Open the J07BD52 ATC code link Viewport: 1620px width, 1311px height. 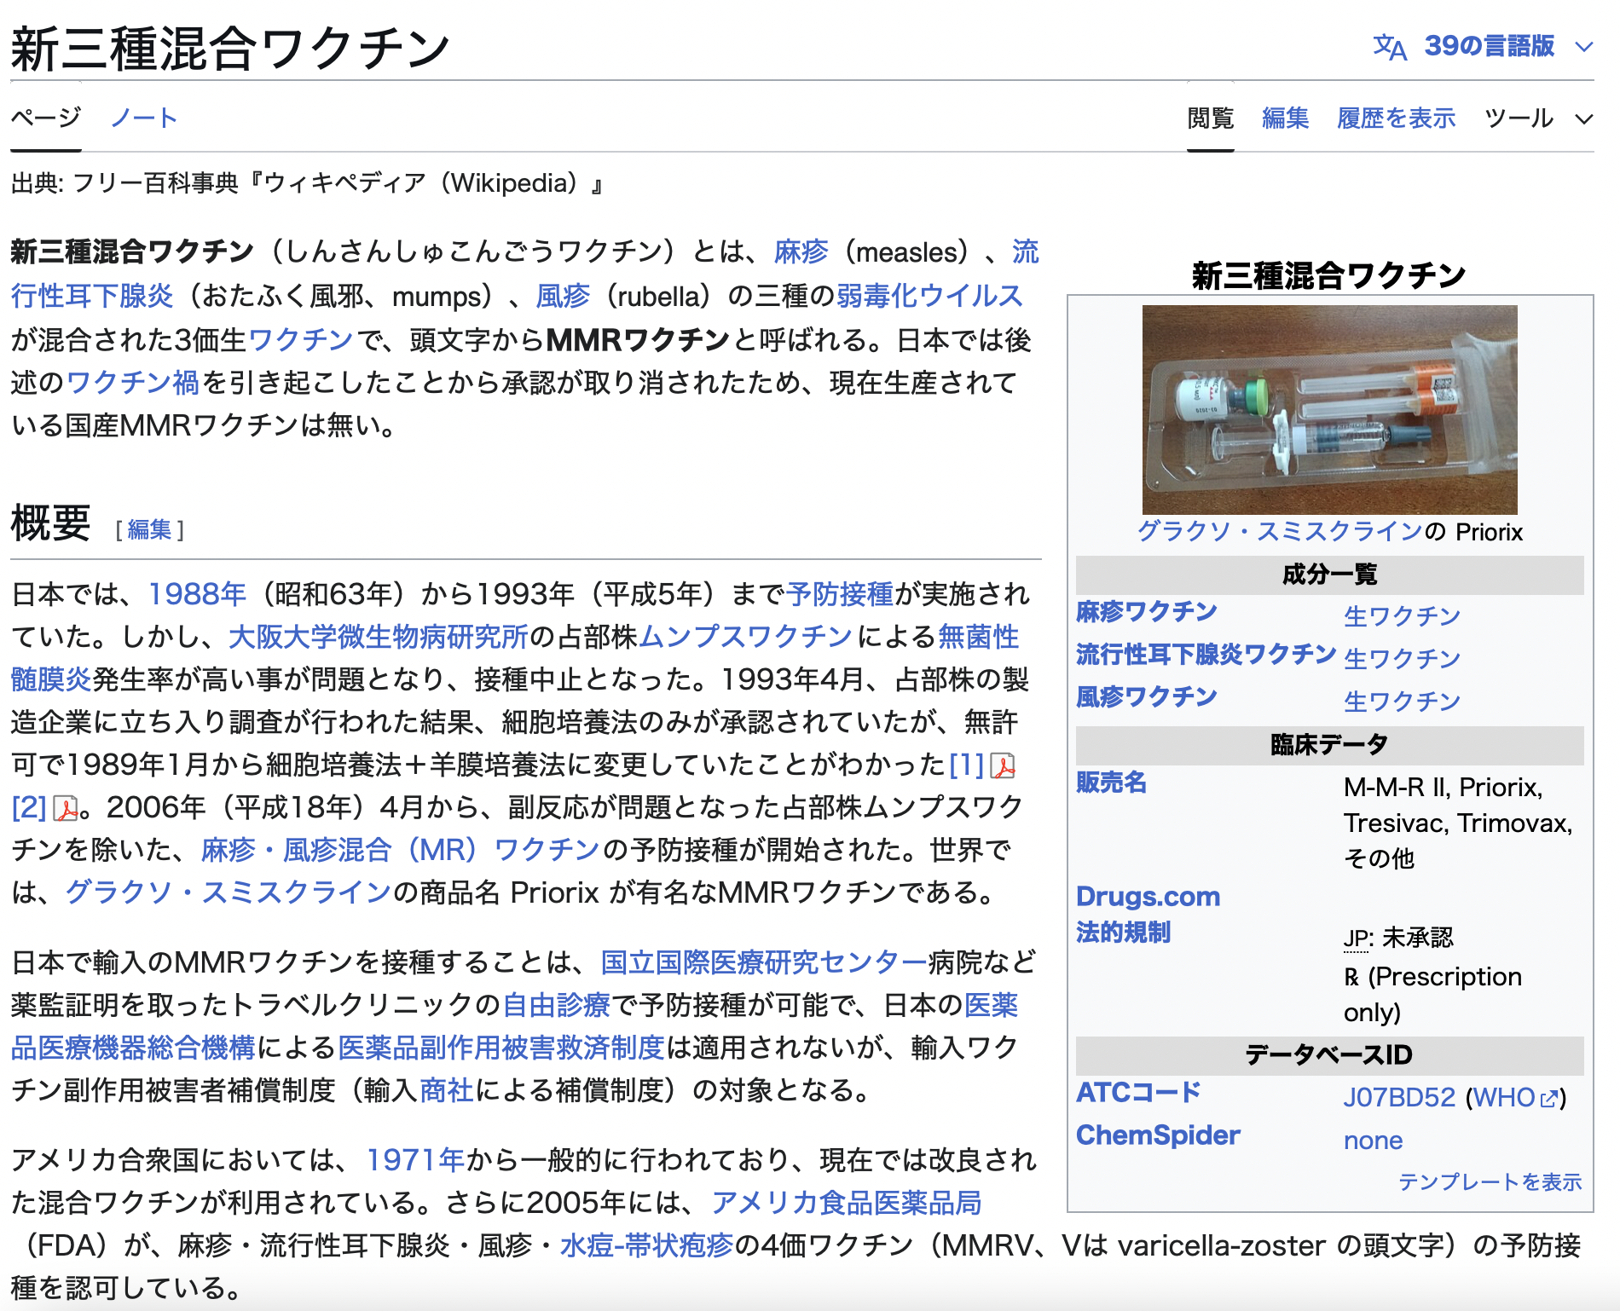1399,1097
